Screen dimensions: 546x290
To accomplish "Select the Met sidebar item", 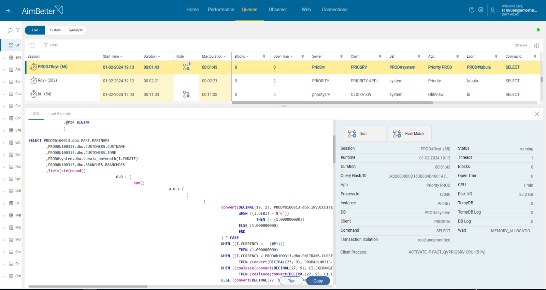I will point(15,216).
